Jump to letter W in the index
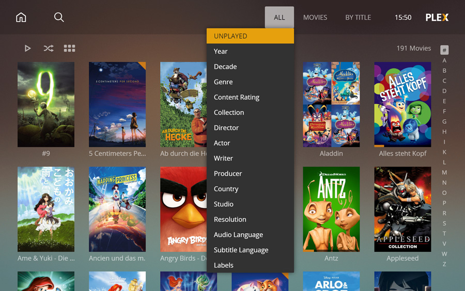Image resolution: width=465 pixels, height=291 pixels. pyautogui.click(x=444, y=254)
